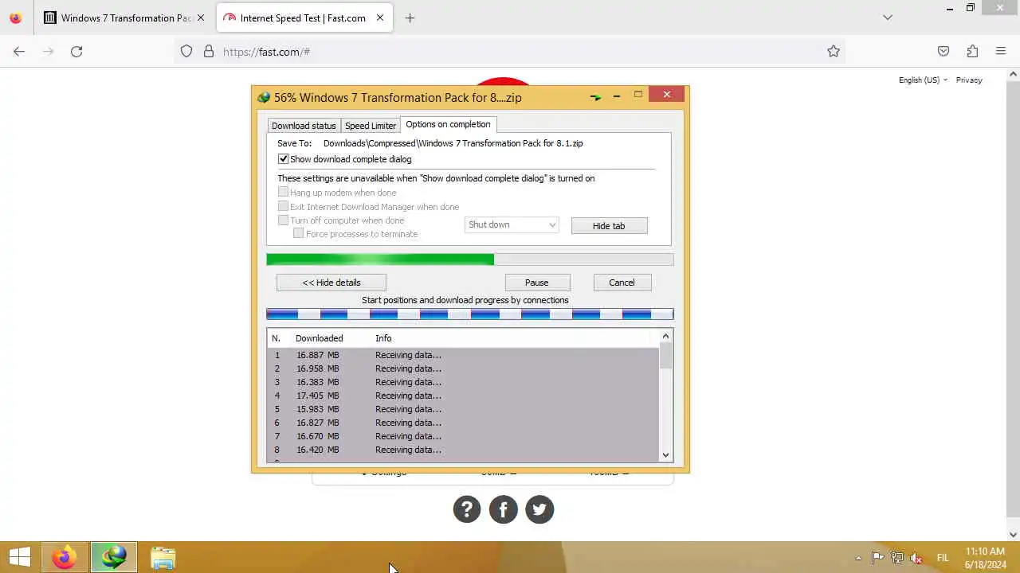Click the shield tracking protection icon

point(186,51)
